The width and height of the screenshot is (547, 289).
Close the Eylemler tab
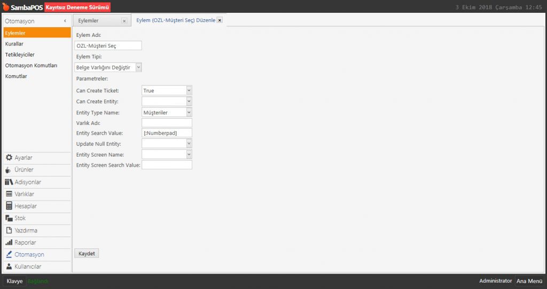(x=124, y=21)
